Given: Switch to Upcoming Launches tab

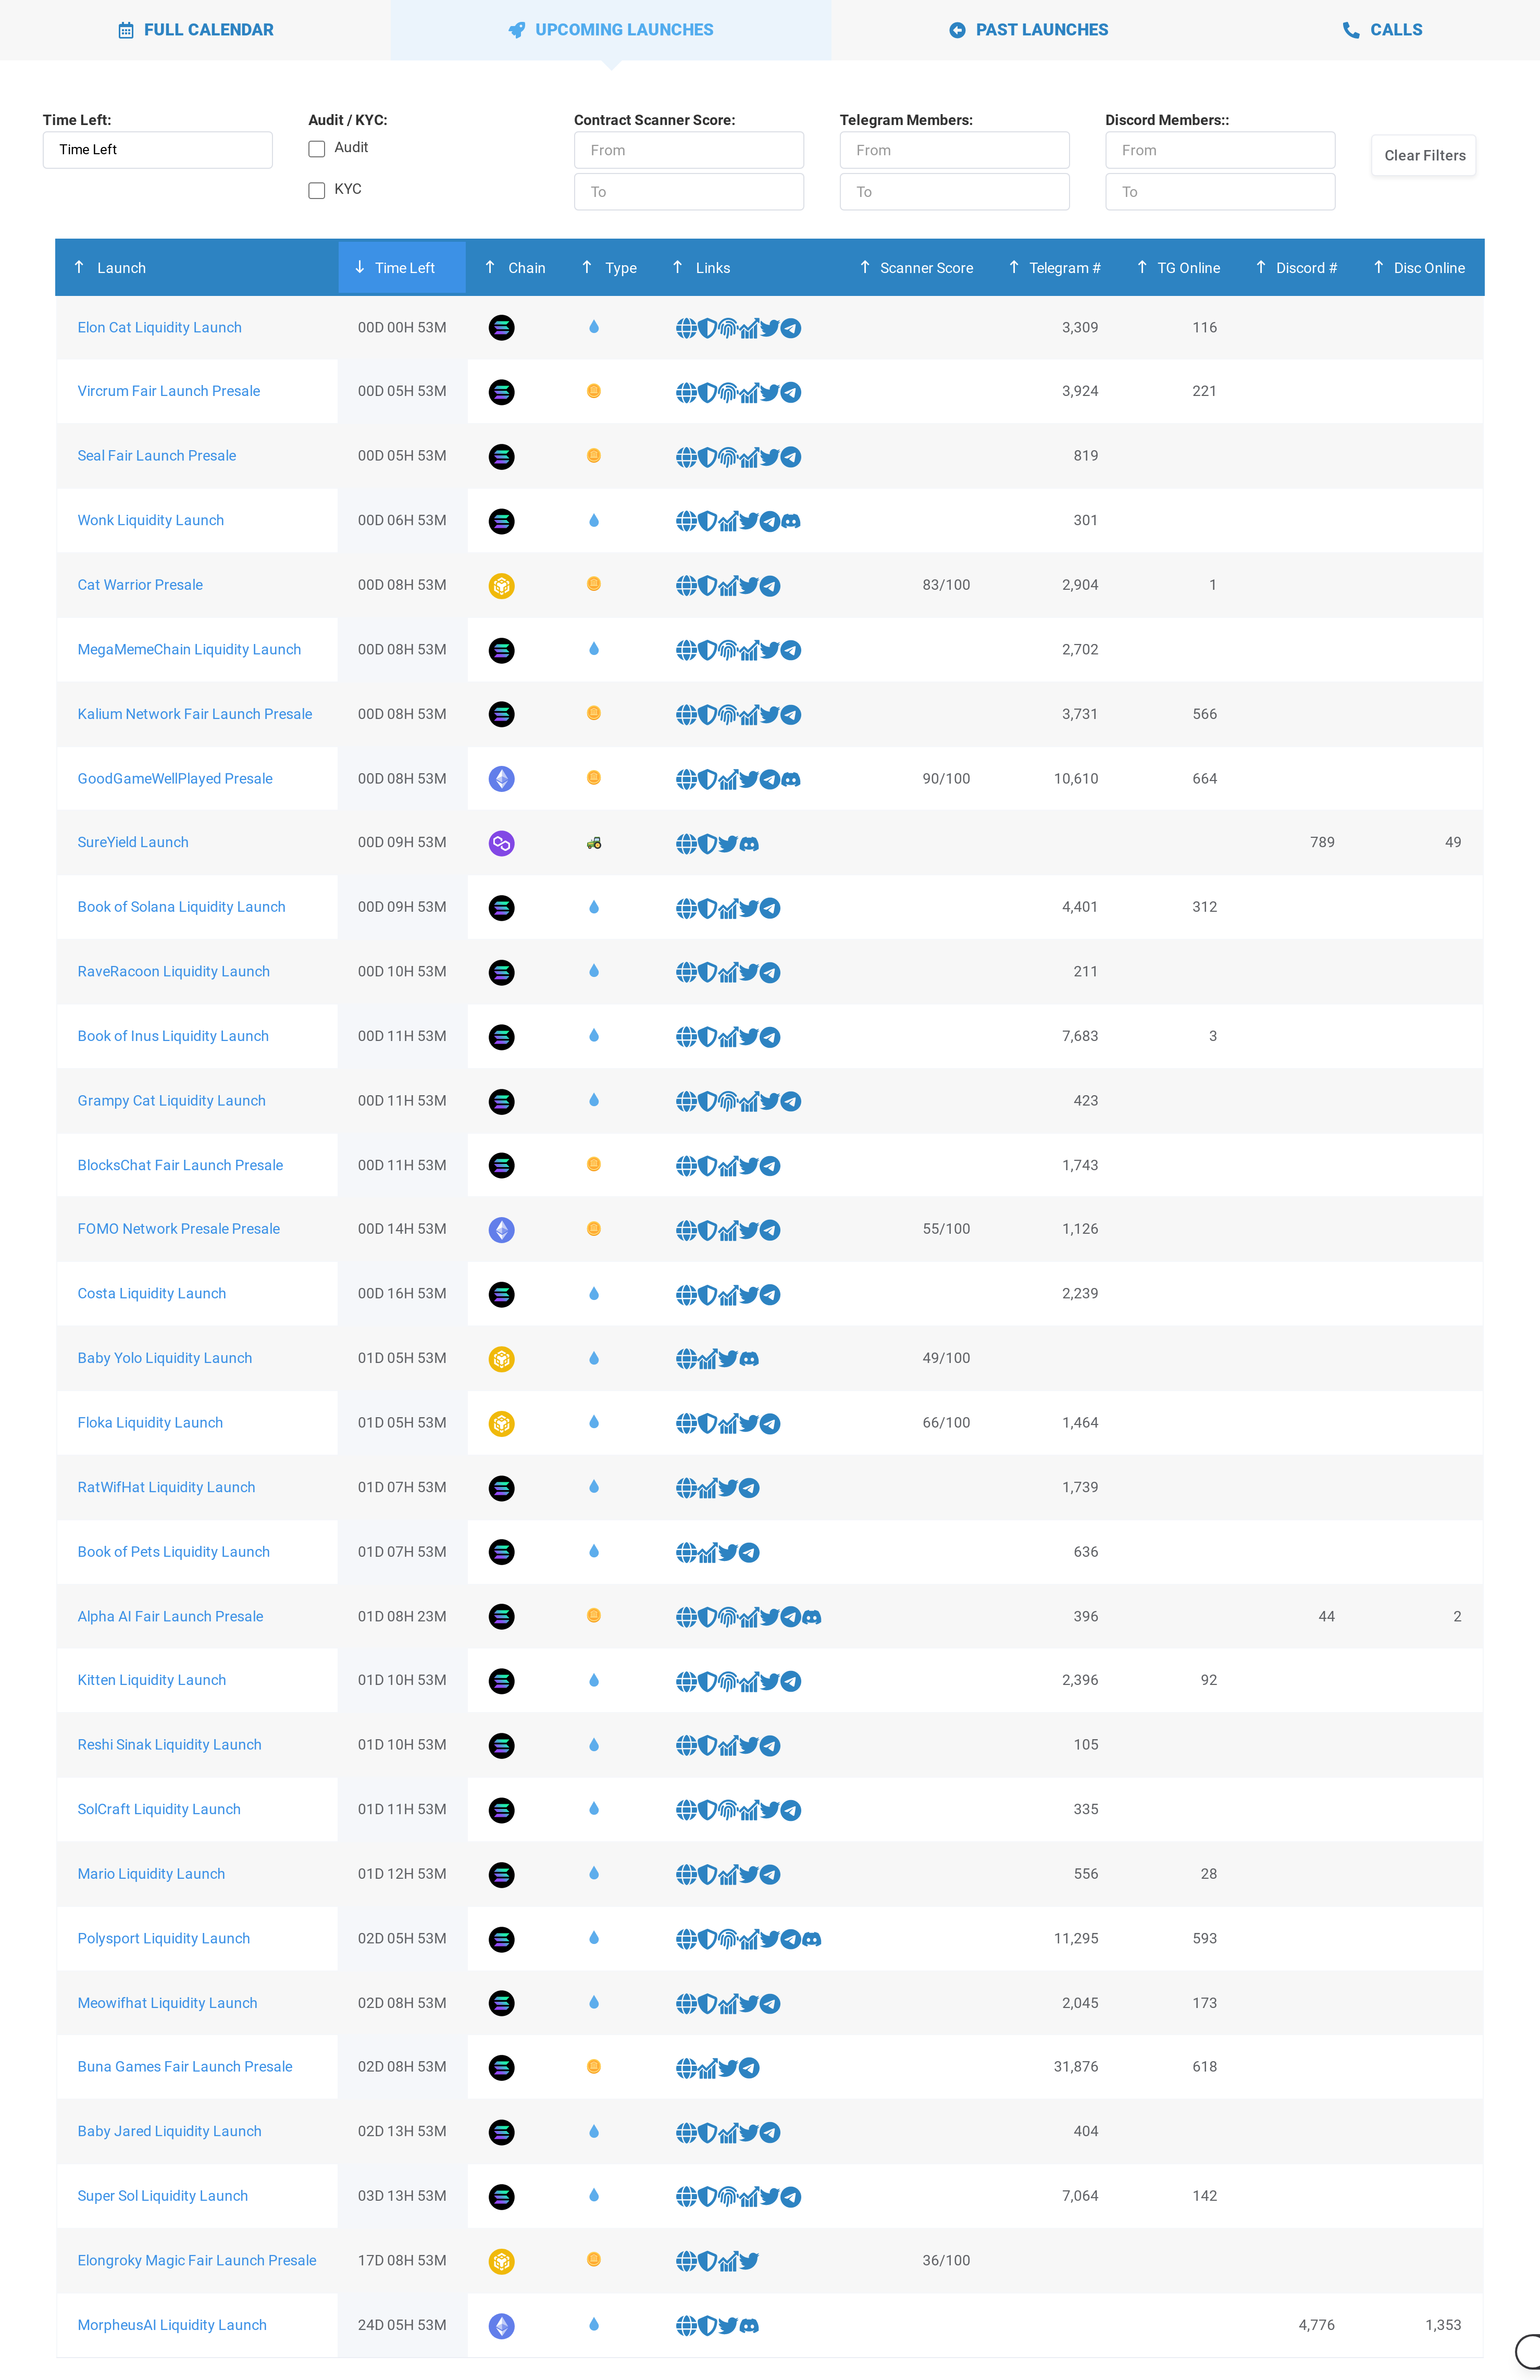Looking at the screenshot, I should coord(611,30).
